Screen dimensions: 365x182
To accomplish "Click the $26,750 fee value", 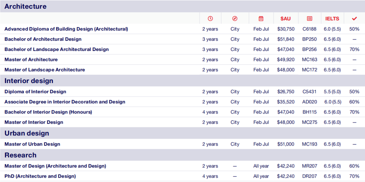I will click(286, 92).
